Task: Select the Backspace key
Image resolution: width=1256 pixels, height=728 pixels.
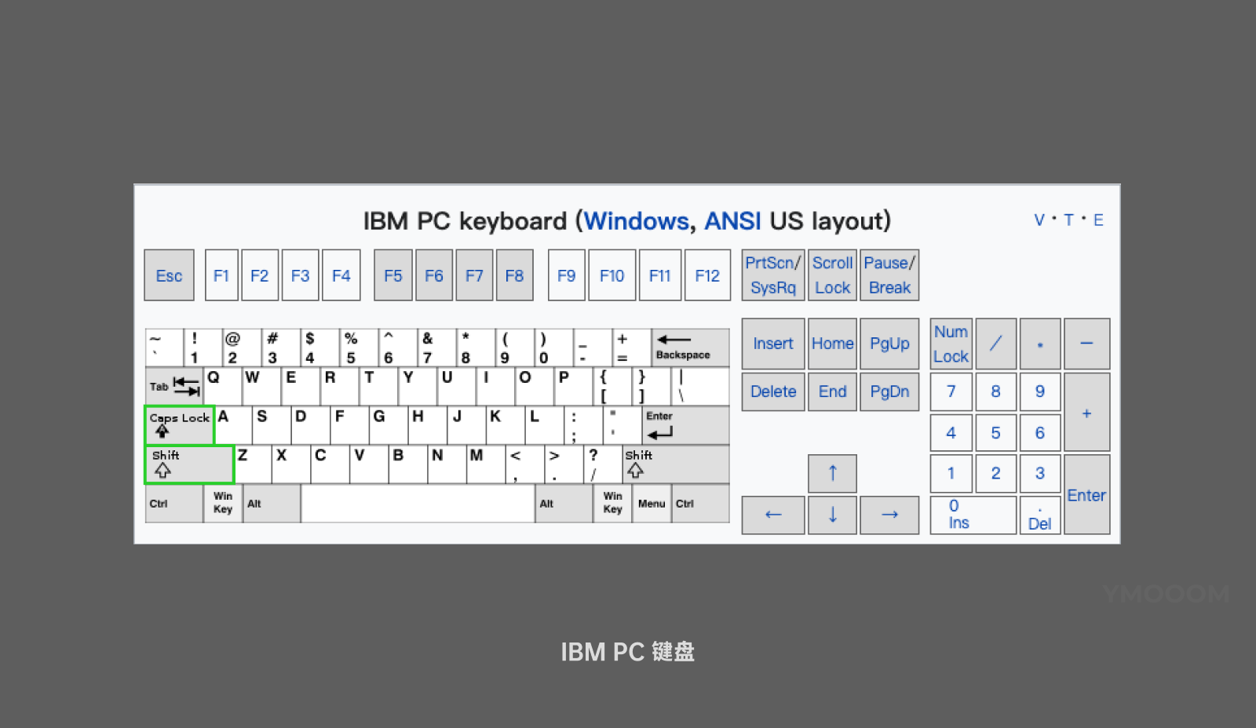Action: [x=690, y=348]
